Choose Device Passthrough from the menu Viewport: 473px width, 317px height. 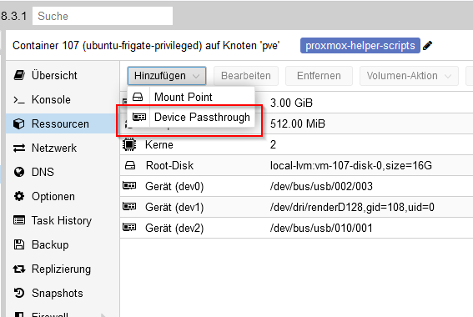coord(191,117)
